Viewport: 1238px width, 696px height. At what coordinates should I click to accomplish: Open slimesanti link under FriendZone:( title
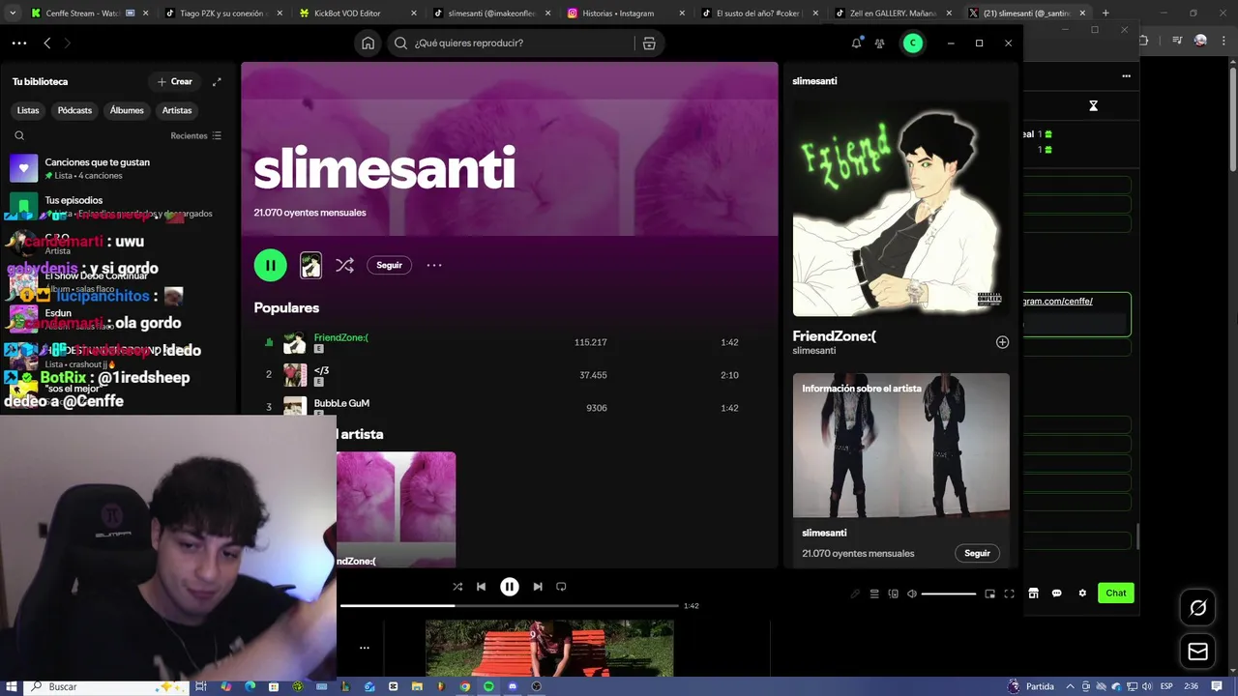(x=814, y=351)
